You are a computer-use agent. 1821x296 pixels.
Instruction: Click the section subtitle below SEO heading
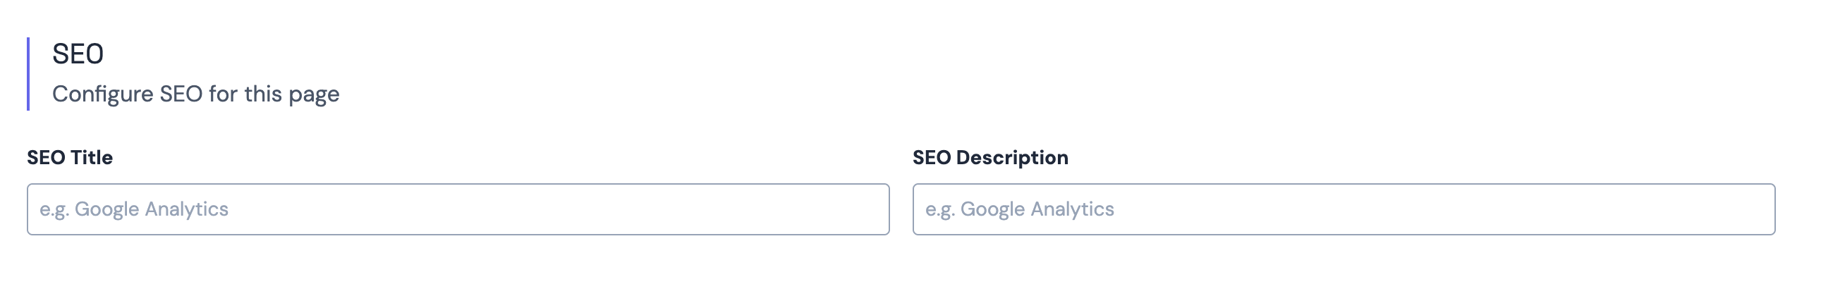click(196, 94)
